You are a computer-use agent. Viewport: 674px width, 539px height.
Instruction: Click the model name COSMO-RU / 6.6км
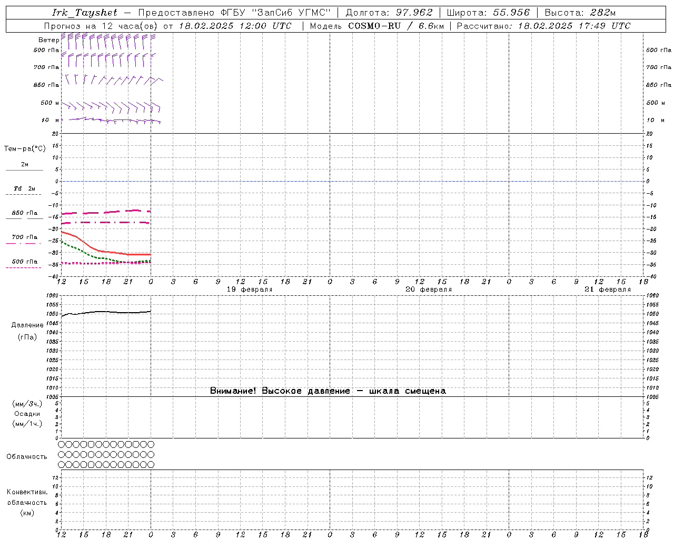[x=396, y=26]
